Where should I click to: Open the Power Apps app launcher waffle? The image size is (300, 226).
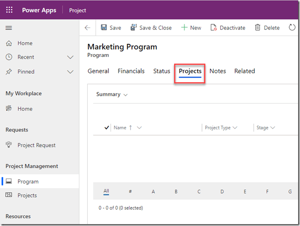click(x=9, y=10)
